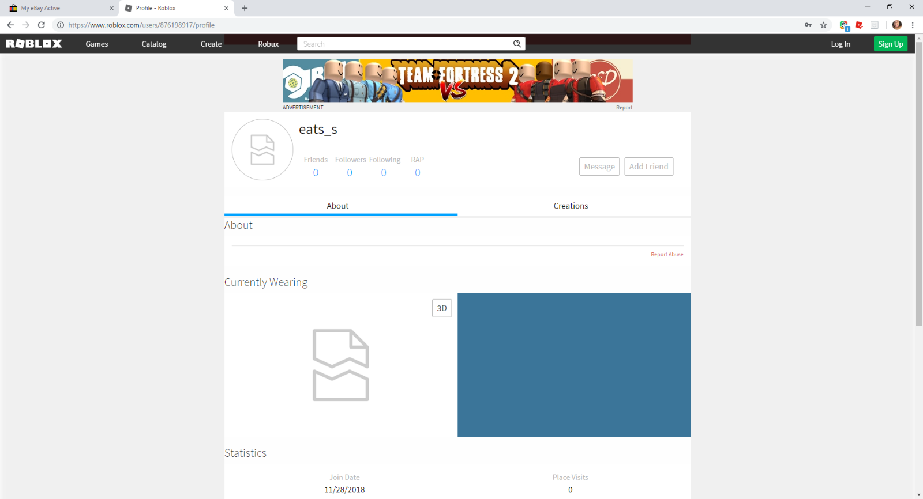Click the Roblox search input field
This screenshot has height=499, width=923.
(x=405, y=44)
